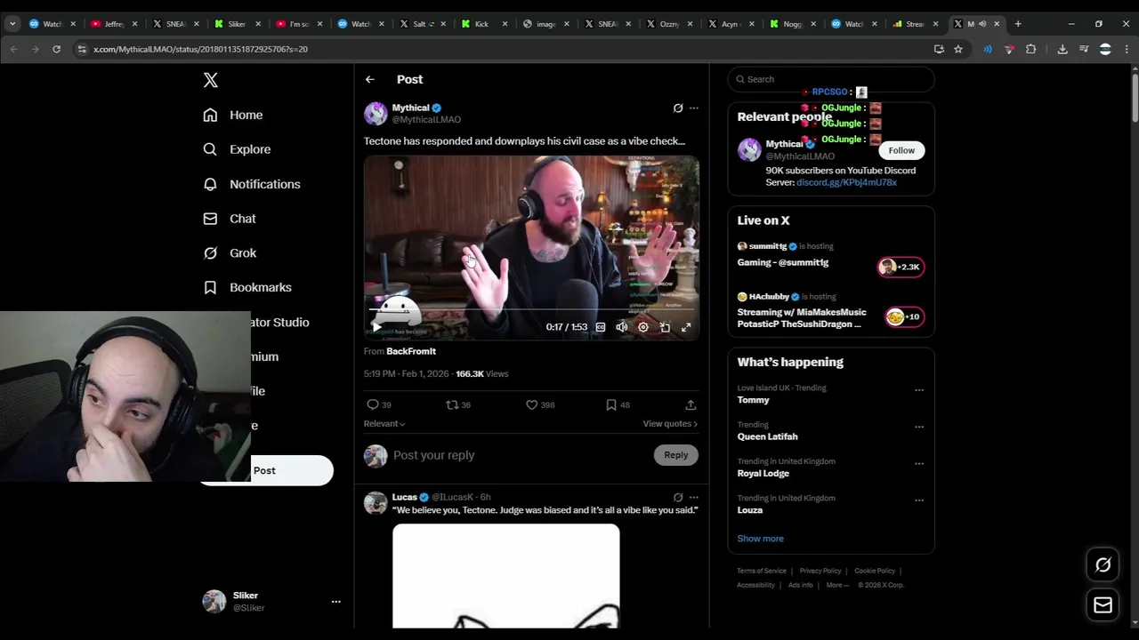Open the media control icon in the toolbar
The image size is (1139, 640).
(1083, 49)
